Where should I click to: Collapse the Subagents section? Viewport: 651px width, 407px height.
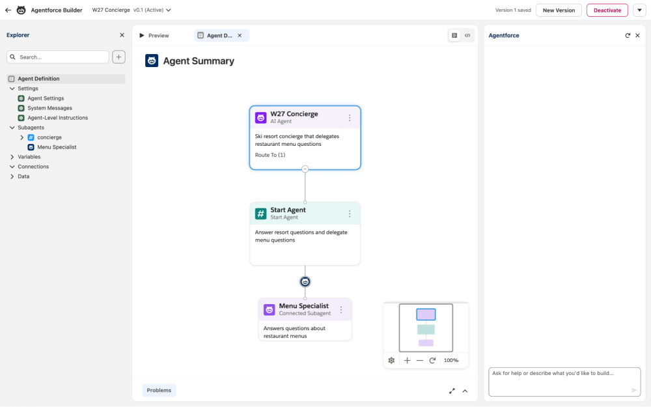click(x=12, y=128)
